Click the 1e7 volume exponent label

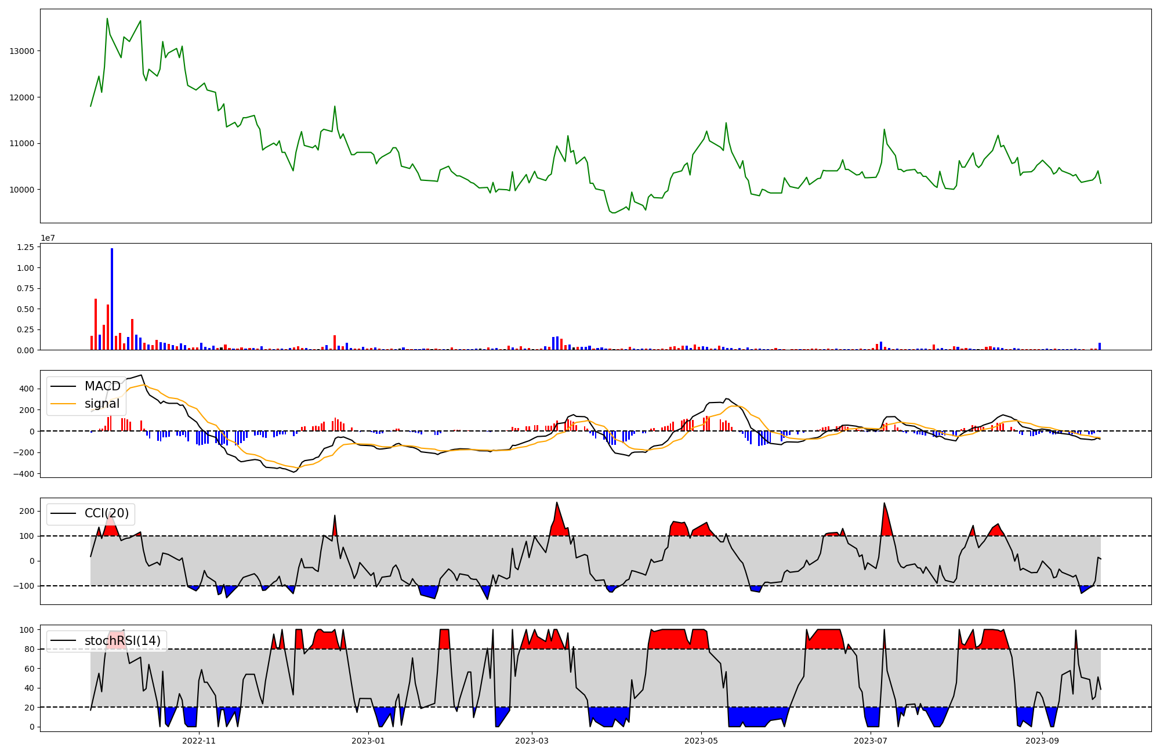click(x=48, y=238)
